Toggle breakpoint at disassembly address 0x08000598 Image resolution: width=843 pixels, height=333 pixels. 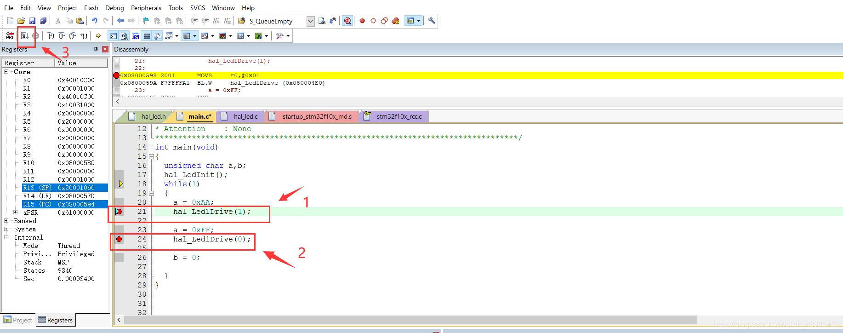(x=116, y=75)
